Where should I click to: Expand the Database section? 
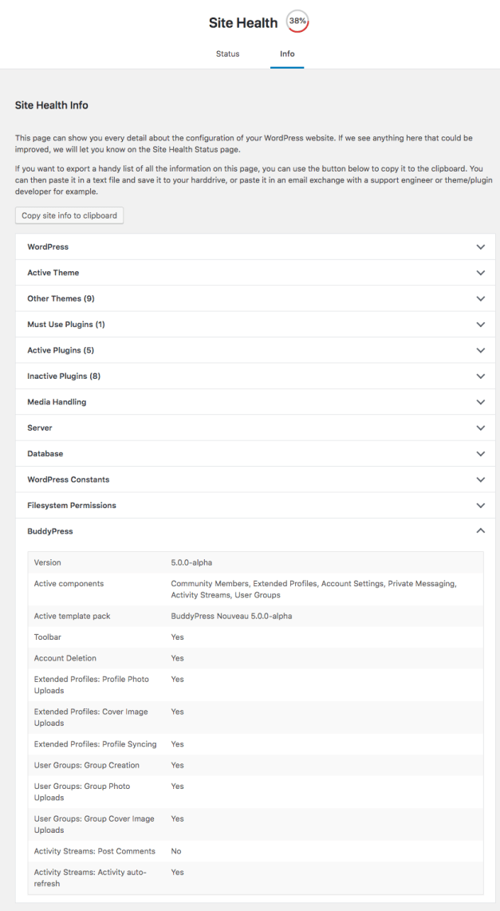coord(45,454)
